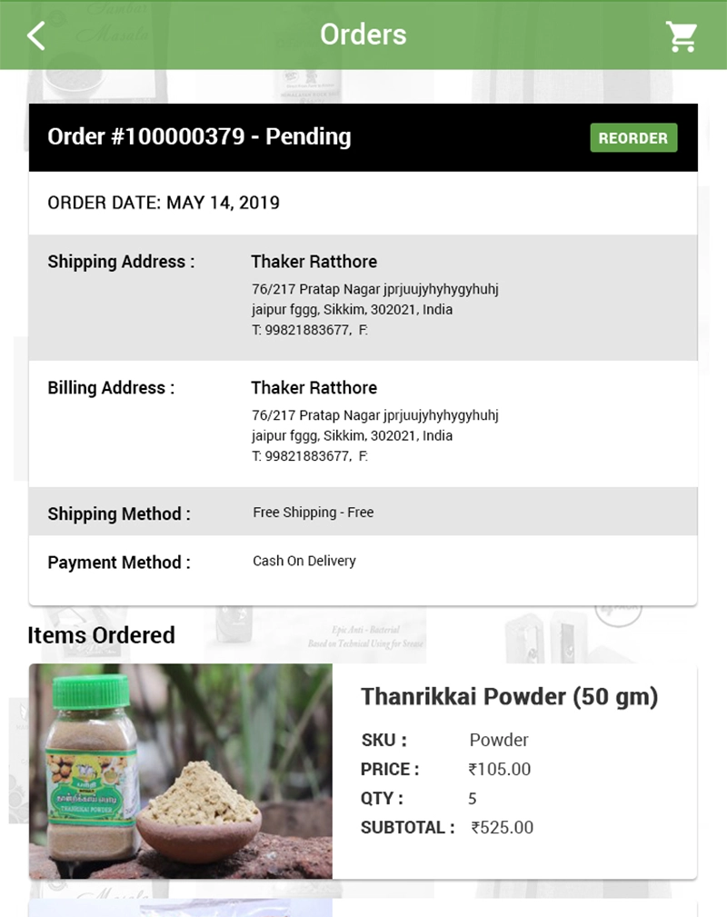
Task: Click the Billing Address label
Action: (x=111, y=388)
